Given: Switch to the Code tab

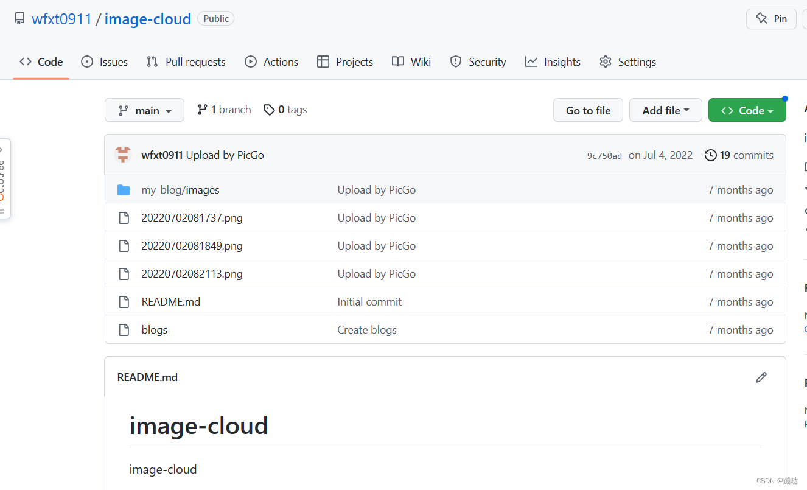Looking at the screenshot, I should tap(41, 61).
